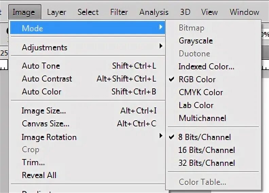
Task: Open the Window menu
Action: (x=244, y=13)
